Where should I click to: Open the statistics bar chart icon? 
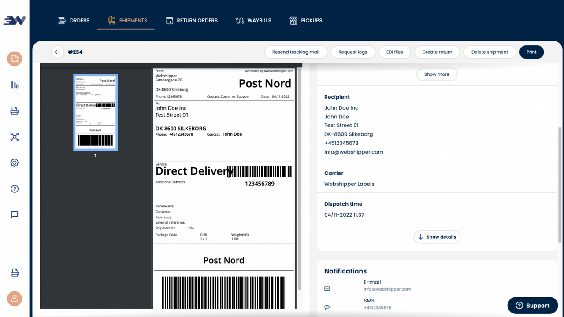click(x=15, y=85)
